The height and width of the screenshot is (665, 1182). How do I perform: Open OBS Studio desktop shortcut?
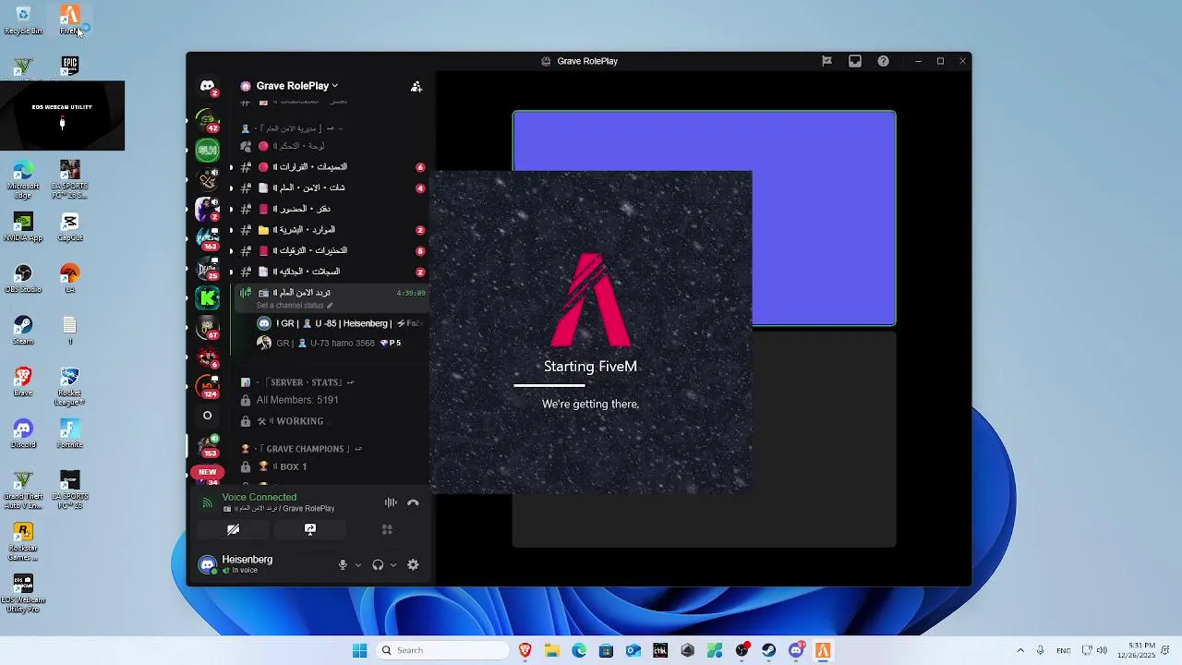tap(23, 278)
